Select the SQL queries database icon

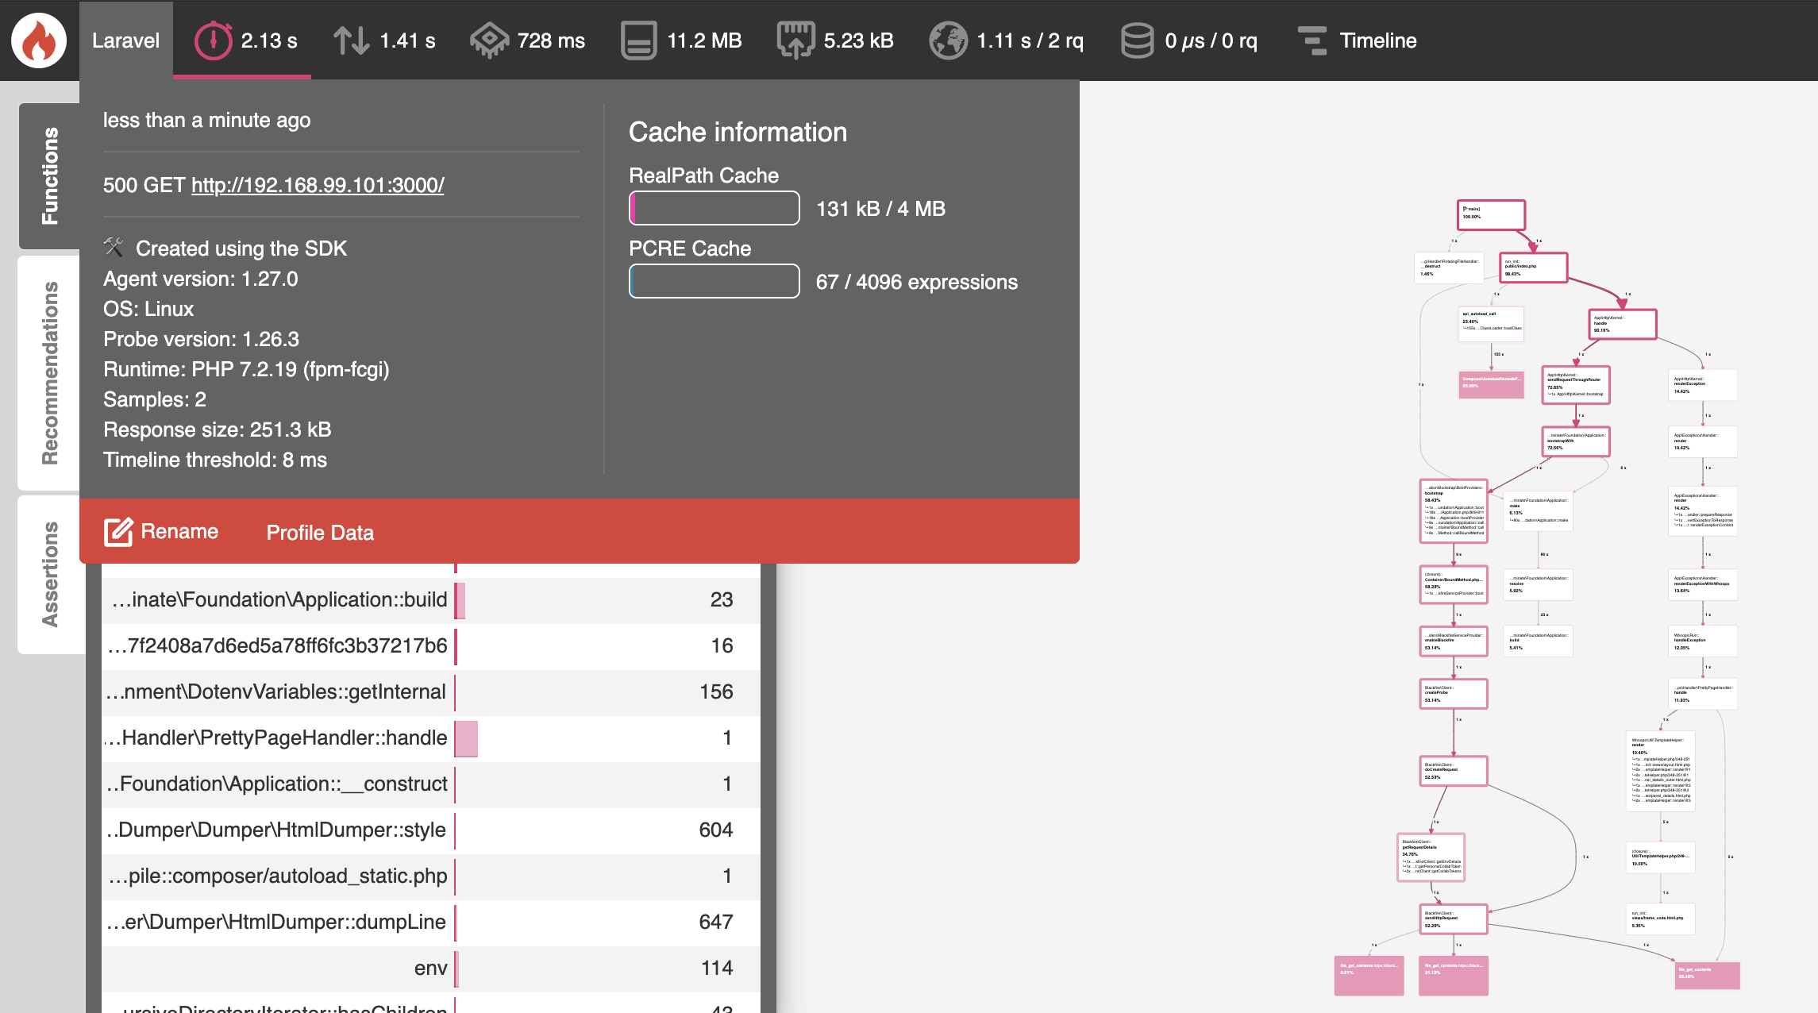[1137, 40]
